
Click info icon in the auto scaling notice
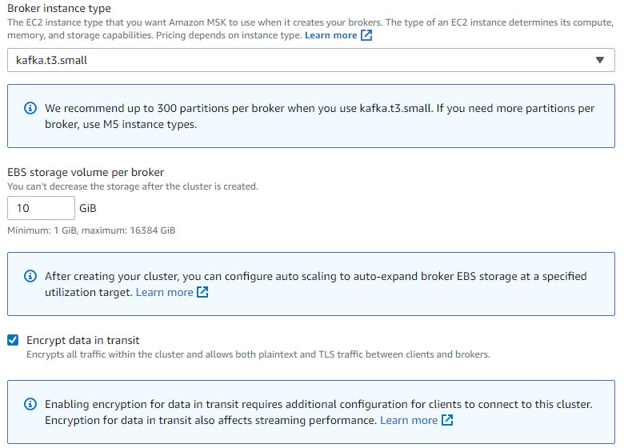click(30, 276)
